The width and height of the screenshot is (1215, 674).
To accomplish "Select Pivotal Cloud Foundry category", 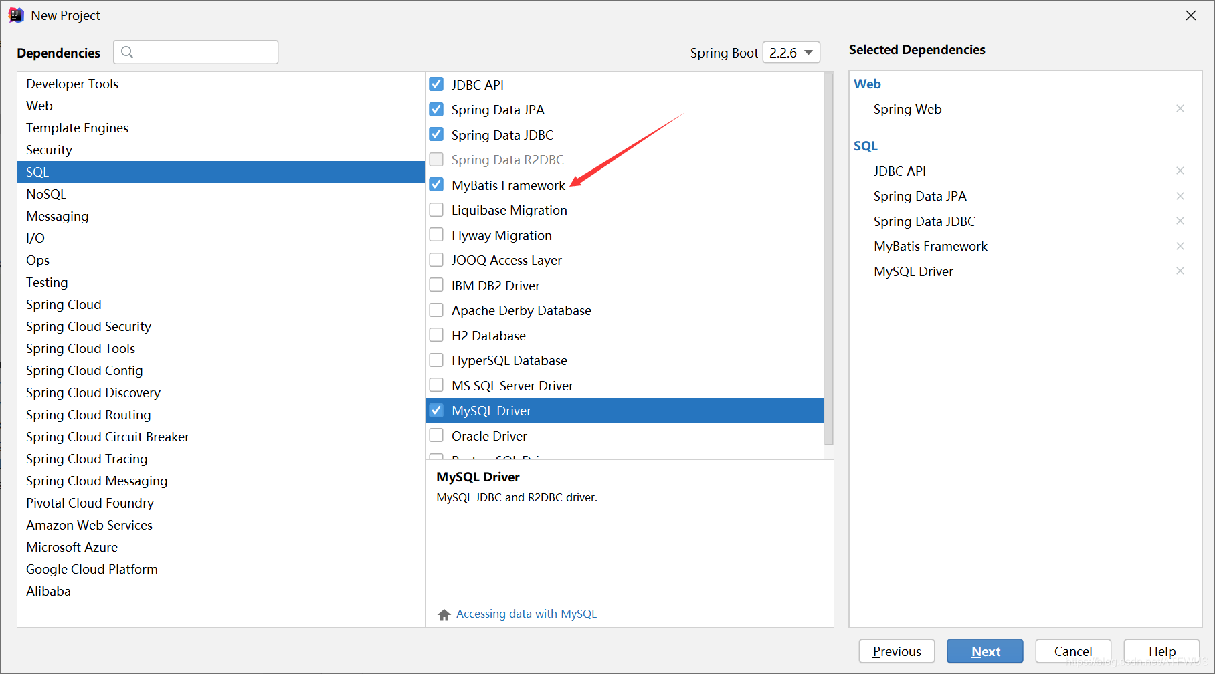I will pyautogui.click(x=221, y=503).
